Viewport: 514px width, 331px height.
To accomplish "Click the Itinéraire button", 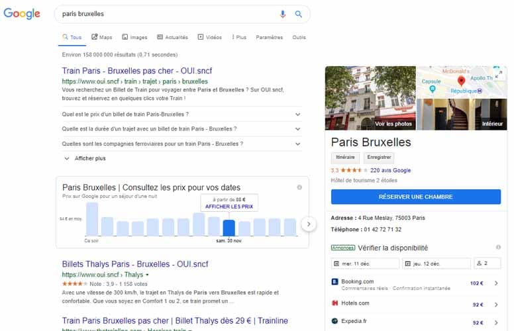I will coord(345,158).
